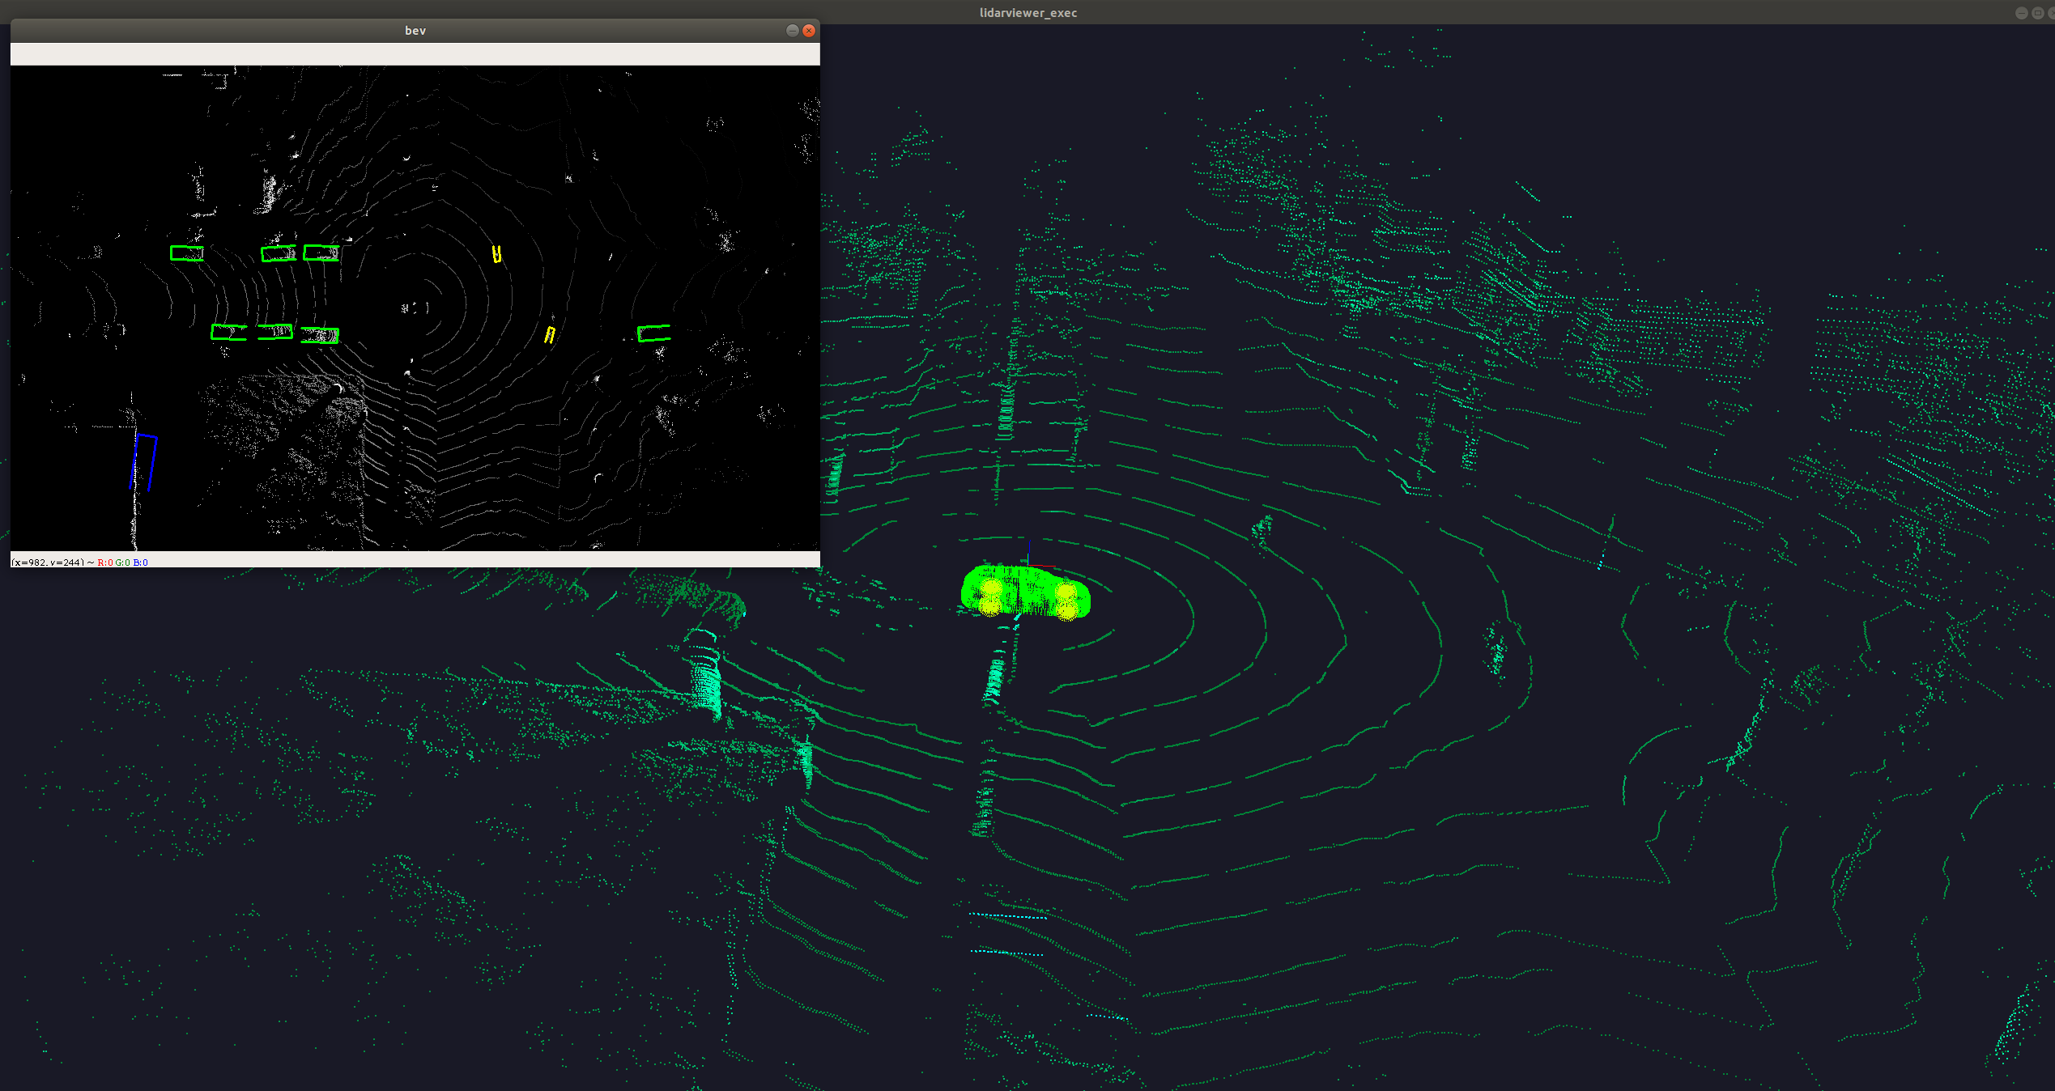Select the lower yellow bounding box in bev
The width and height of the screenshot is (2055, 1091).
pos(550,334)
